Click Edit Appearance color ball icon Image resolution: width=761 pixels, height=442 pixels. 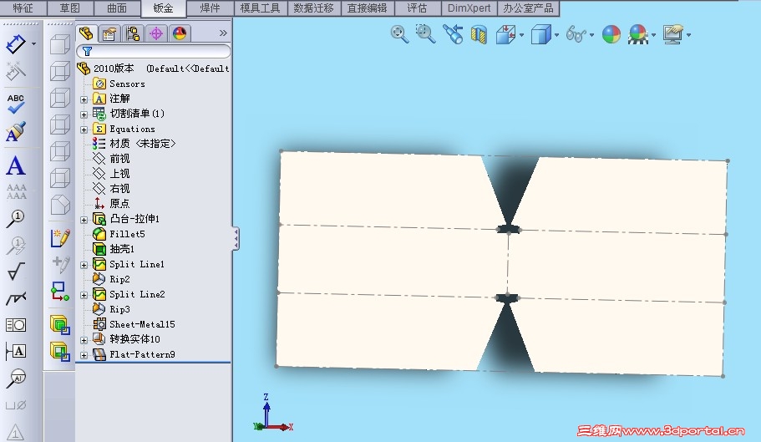pyautogui.click(x=611, y=35)
